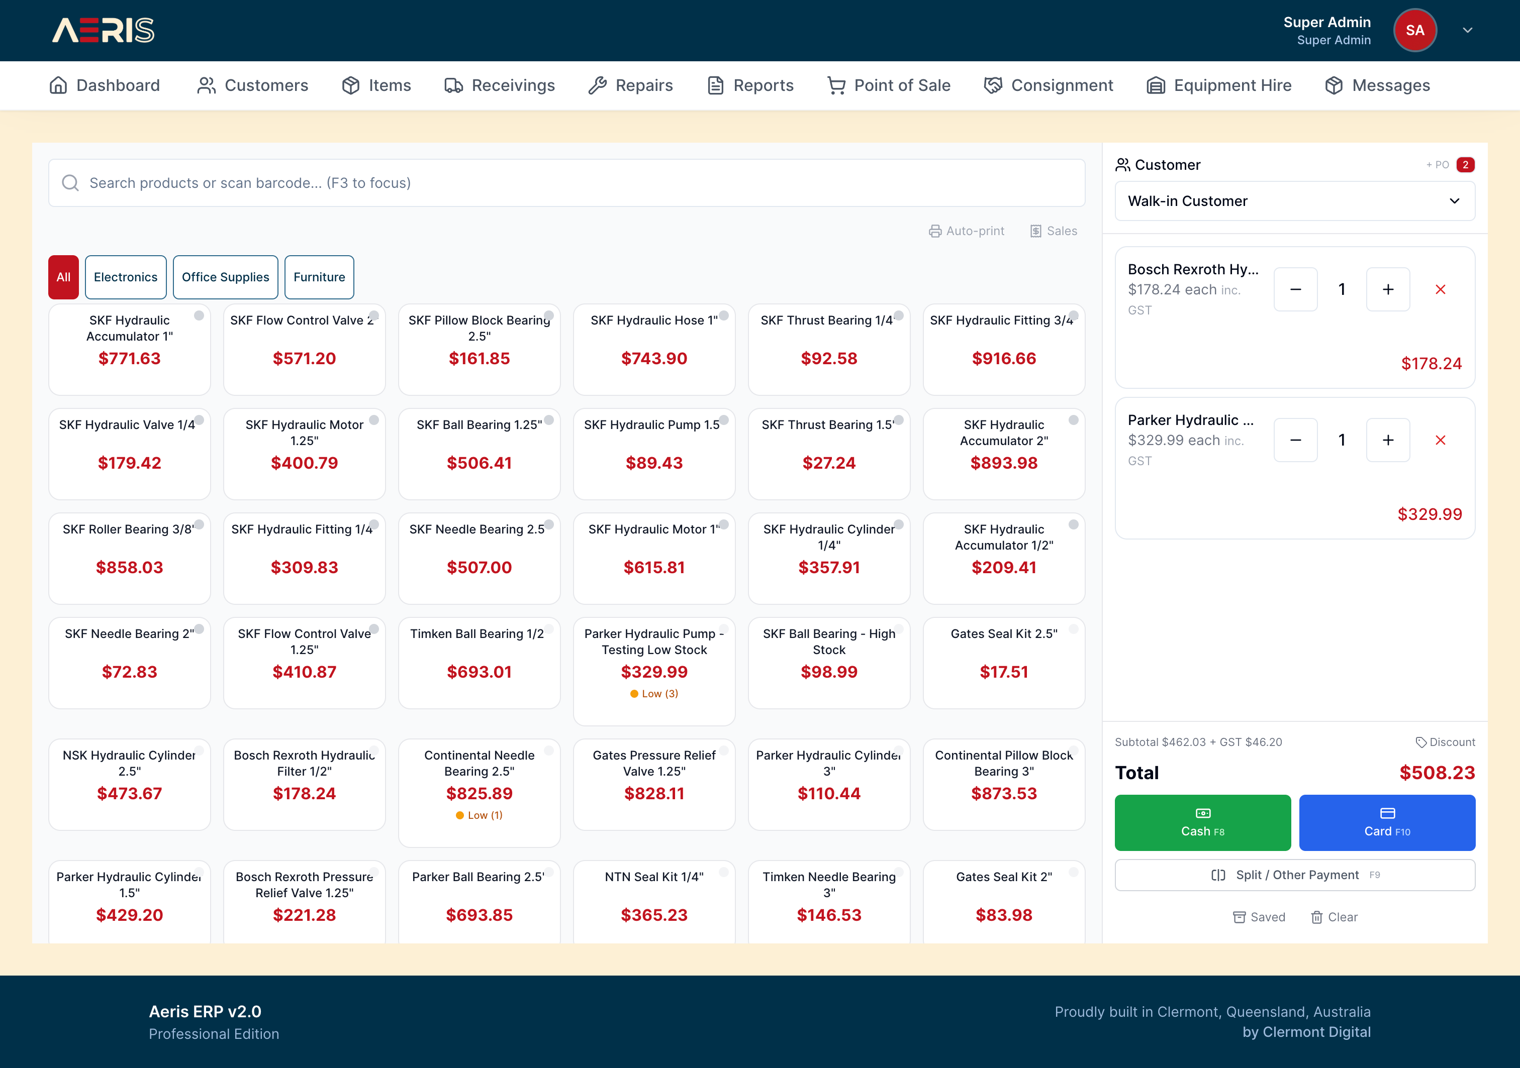Open the Super Admin account chevron menu

coord(1467,31)
